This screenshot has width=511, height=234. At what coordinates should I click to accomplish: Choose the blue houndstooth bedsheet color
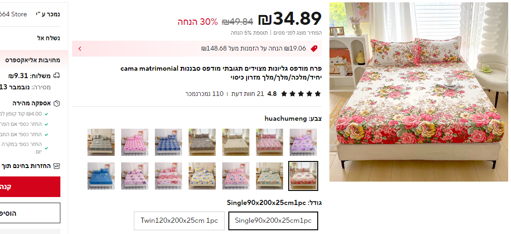pyautogui.click(x=168, y=142)
